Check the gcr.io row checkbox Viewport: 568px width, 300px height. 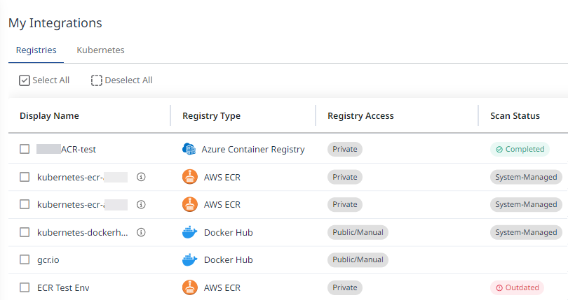tap(25, 259)
